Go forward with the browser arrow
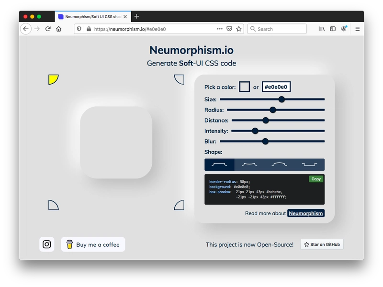The image size is (383, 287). [37, 29]
